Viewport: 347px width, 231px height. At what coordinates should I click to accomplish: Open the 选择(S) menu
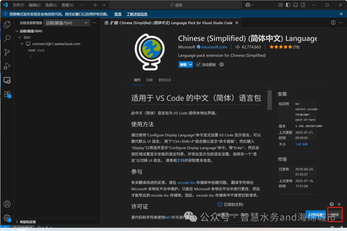pos(51,5)
